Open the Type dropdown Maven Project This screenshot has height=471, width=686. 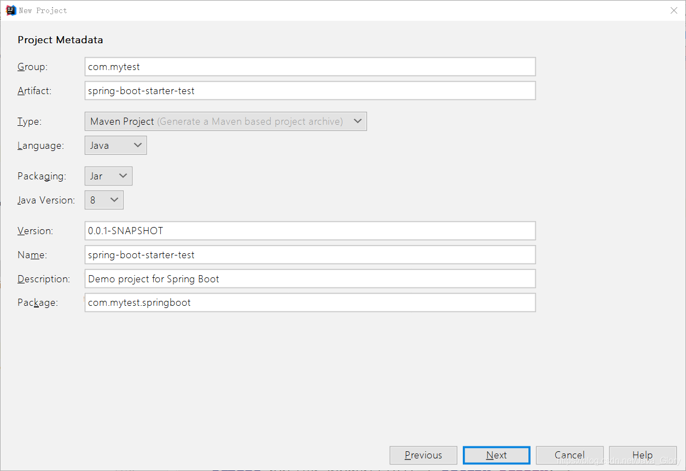pos(226,121)
